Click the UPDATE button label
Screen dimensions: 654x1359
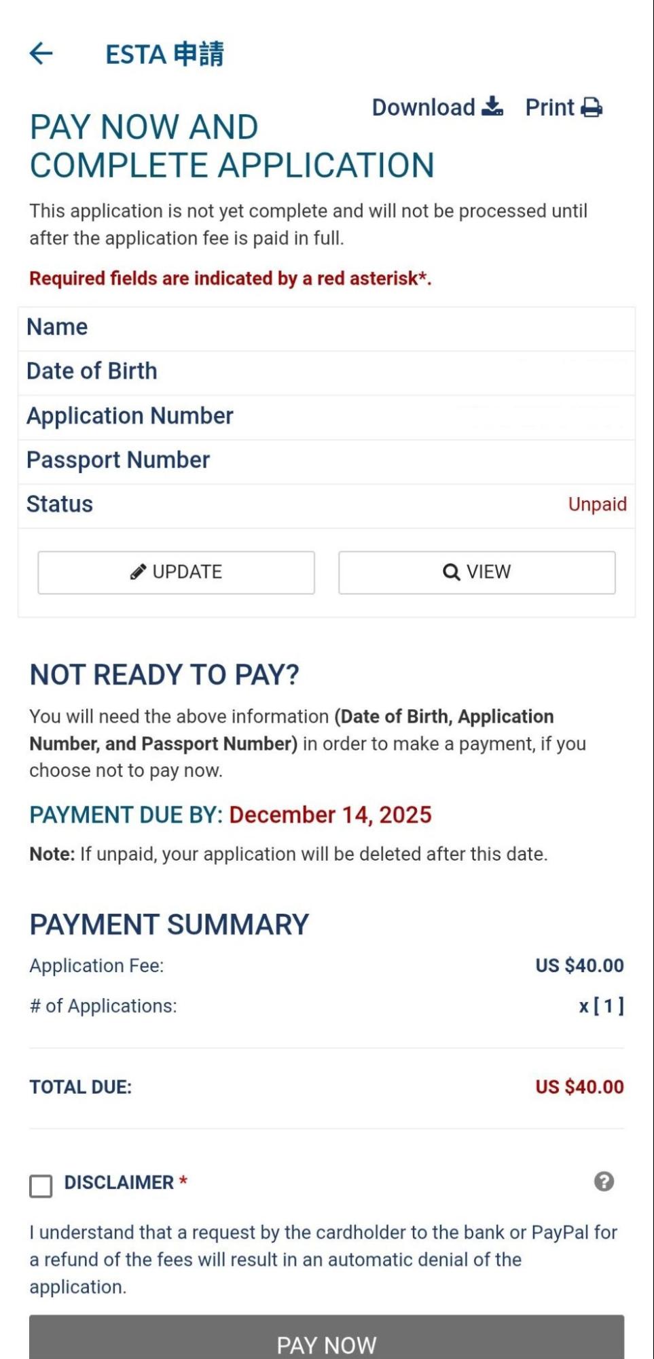(x=187, y=572)
